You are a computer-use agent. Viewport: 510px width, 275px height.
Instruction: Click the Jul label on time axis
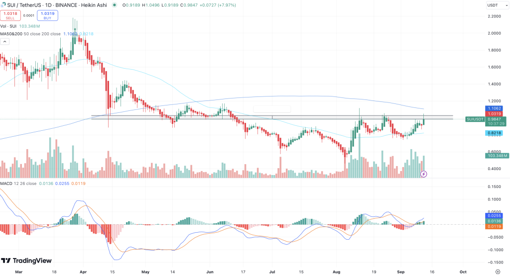click(272, 272)
